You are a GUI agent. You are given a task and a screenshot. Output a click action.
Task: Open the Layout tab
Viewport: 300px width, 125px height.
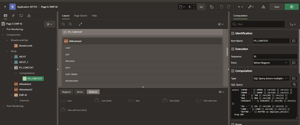[66, 16]
